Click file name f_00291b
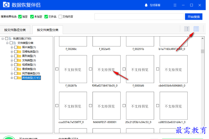The height and width of the screenshot is (139, 209). 138,49
